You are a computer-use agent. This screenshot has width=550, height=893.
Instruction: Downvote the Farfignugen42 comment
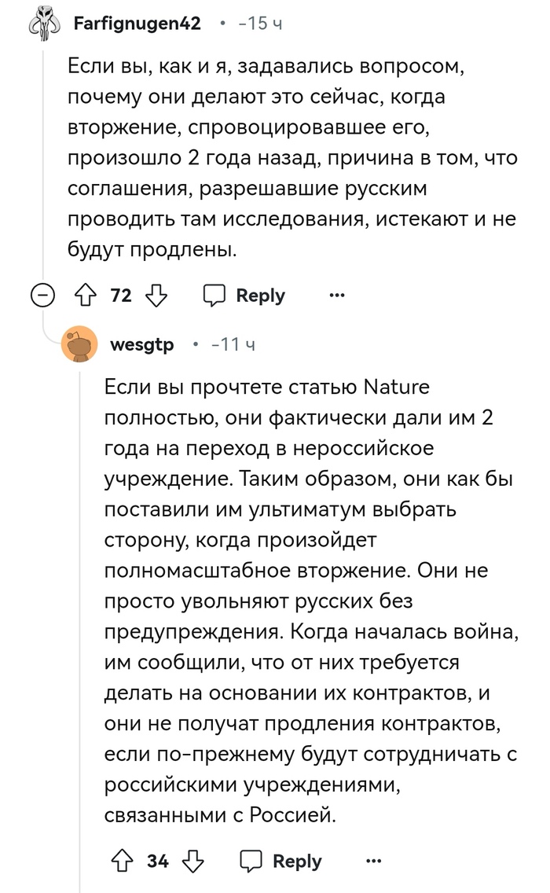(x=158, y=296)
